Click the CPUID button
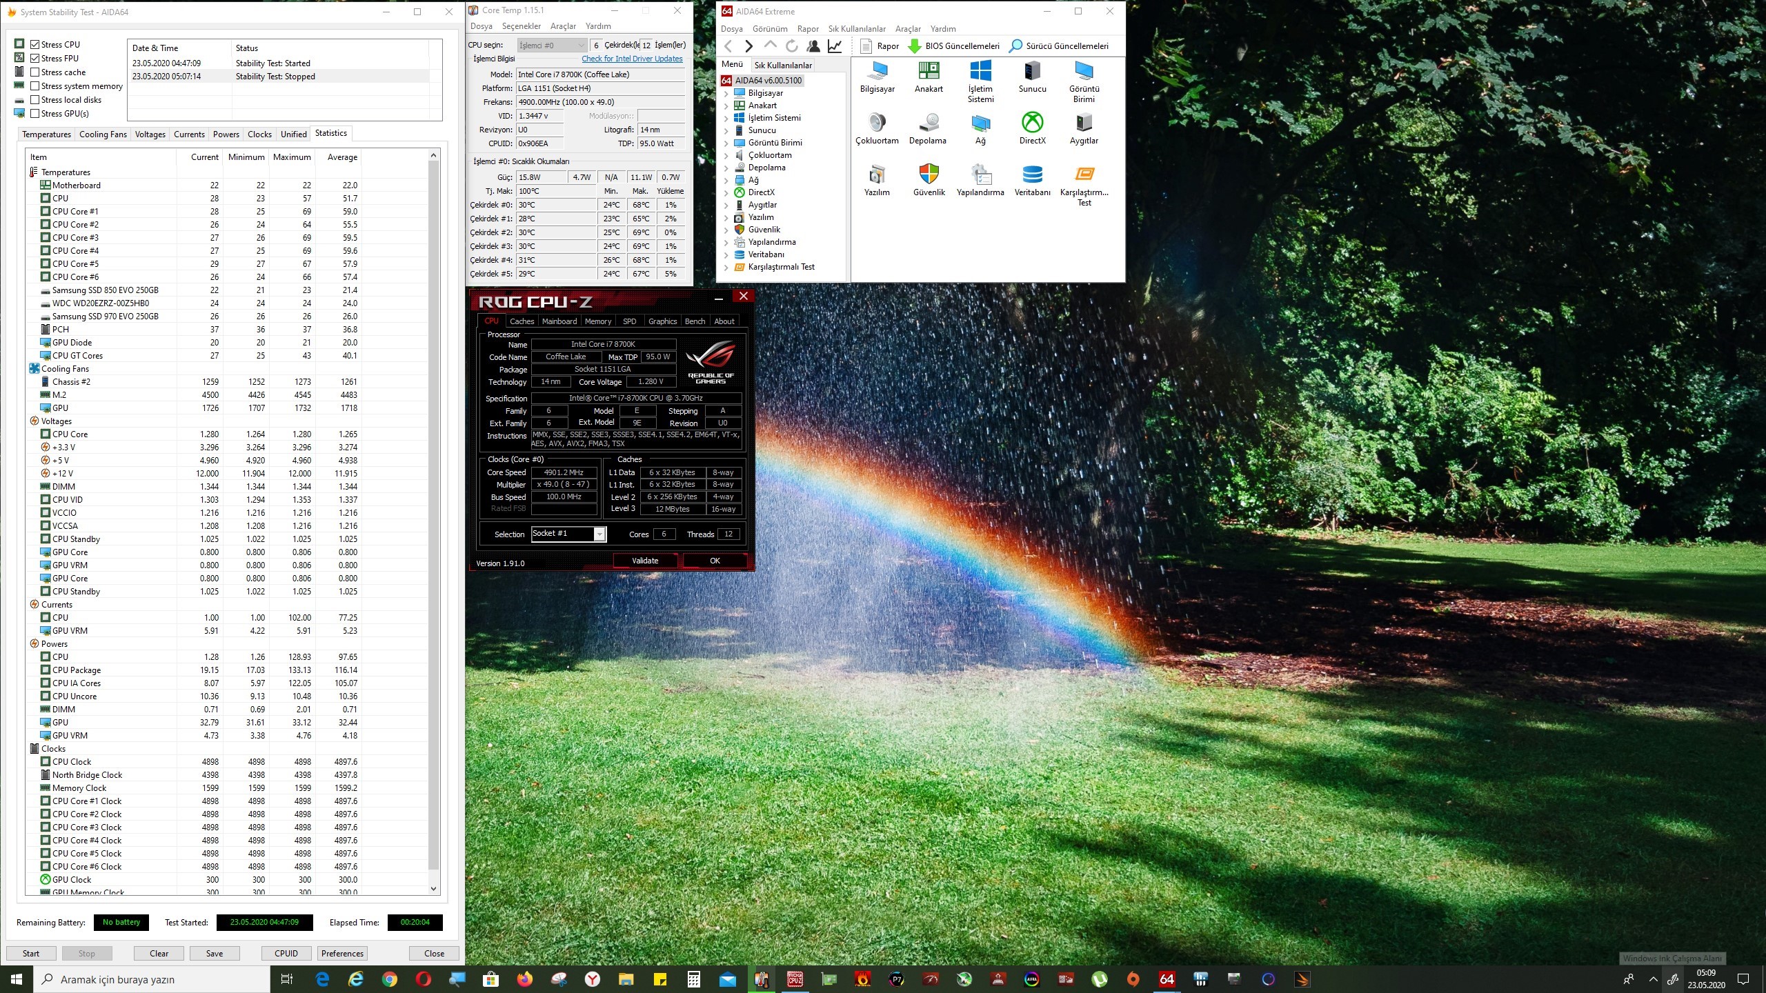This screenshot has height=993, width=1766. [x=286, y=953]
